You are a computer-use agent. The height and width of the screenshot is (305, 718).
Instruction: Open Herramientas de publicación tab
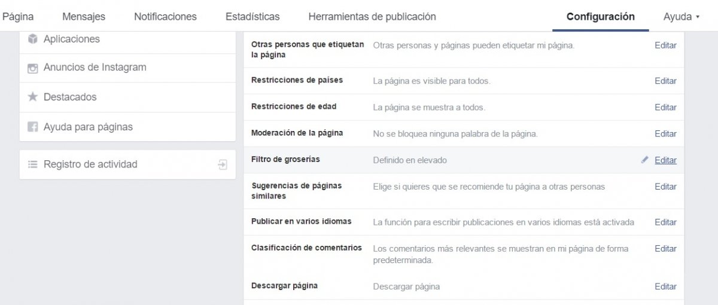click(x=372, y=17)
